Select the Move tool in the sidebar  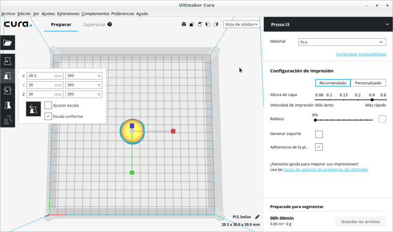(8, 61)
